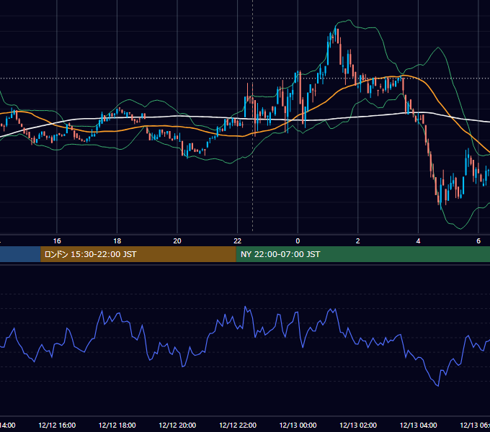Click the 12/12 18:00 label on the bottom axis
This screenshot has width=490, height=432.
(117, 425)
